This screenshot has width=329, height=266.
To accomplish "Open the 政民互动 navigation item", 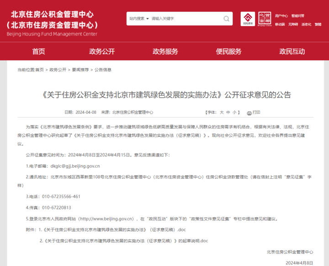I will tap(292, 51).
